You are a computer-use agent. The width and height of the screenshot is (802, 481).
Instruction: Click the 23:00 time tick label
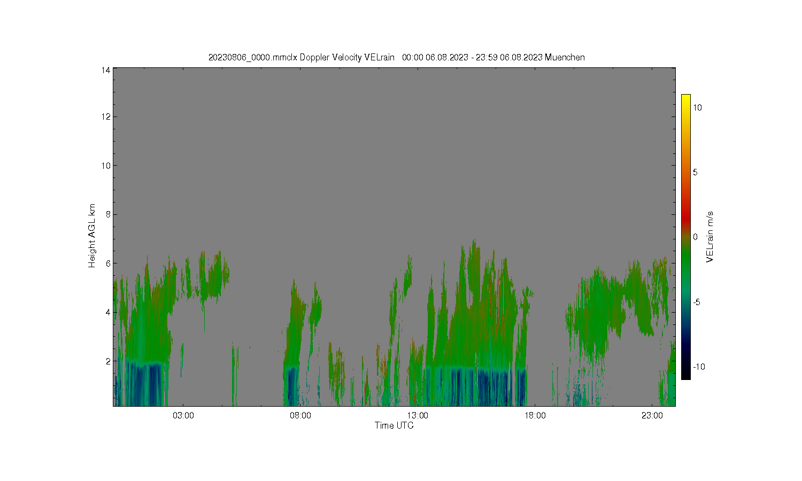[x=652, y=416]
